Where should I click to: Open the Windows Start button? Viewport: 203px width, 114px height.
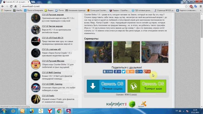3,111
